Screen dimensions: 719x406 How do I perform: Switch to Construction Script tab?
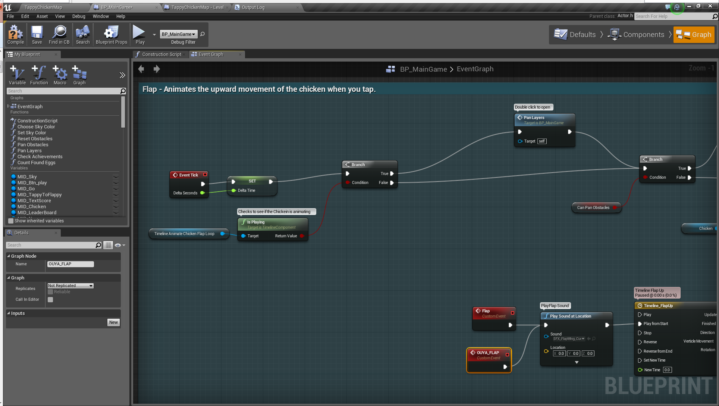point(161,54)
